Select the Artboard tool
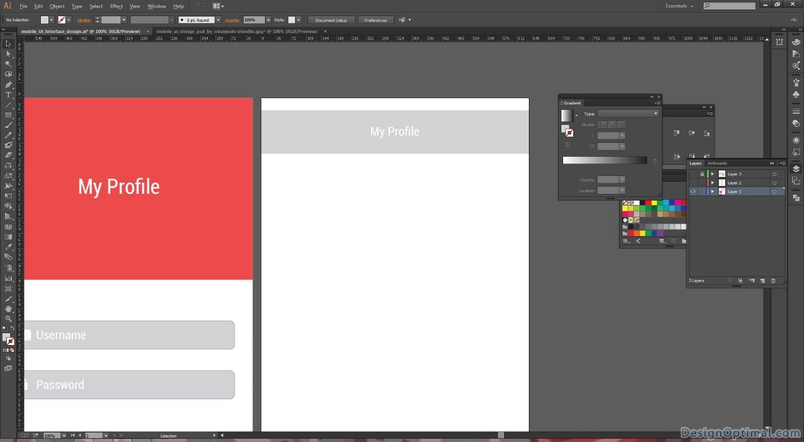This screenshot has width=804, height=442. click(x=8, y=288)
